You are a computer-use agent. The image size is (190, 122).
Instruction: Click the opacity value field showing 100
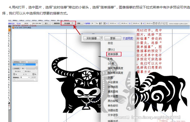click(93, 23)
